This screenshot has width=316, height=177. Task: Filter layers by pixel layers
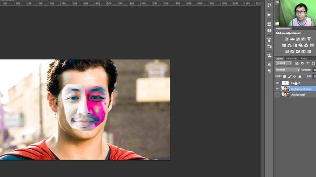(297, 63)
